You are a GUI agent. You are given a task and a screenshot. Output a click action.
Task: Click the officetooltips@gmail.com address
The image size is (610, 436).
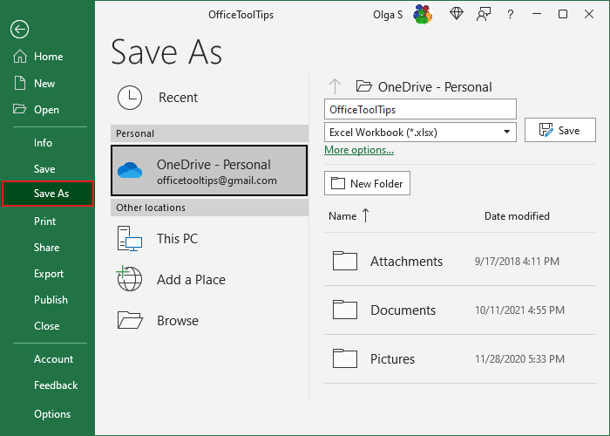tap(217, 181)
